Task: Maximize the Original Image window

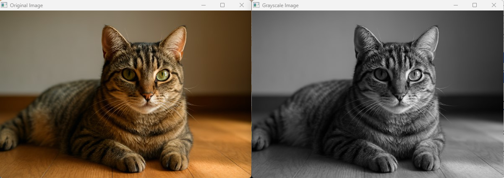Action: pyautogui.click(x=222, y=5)
